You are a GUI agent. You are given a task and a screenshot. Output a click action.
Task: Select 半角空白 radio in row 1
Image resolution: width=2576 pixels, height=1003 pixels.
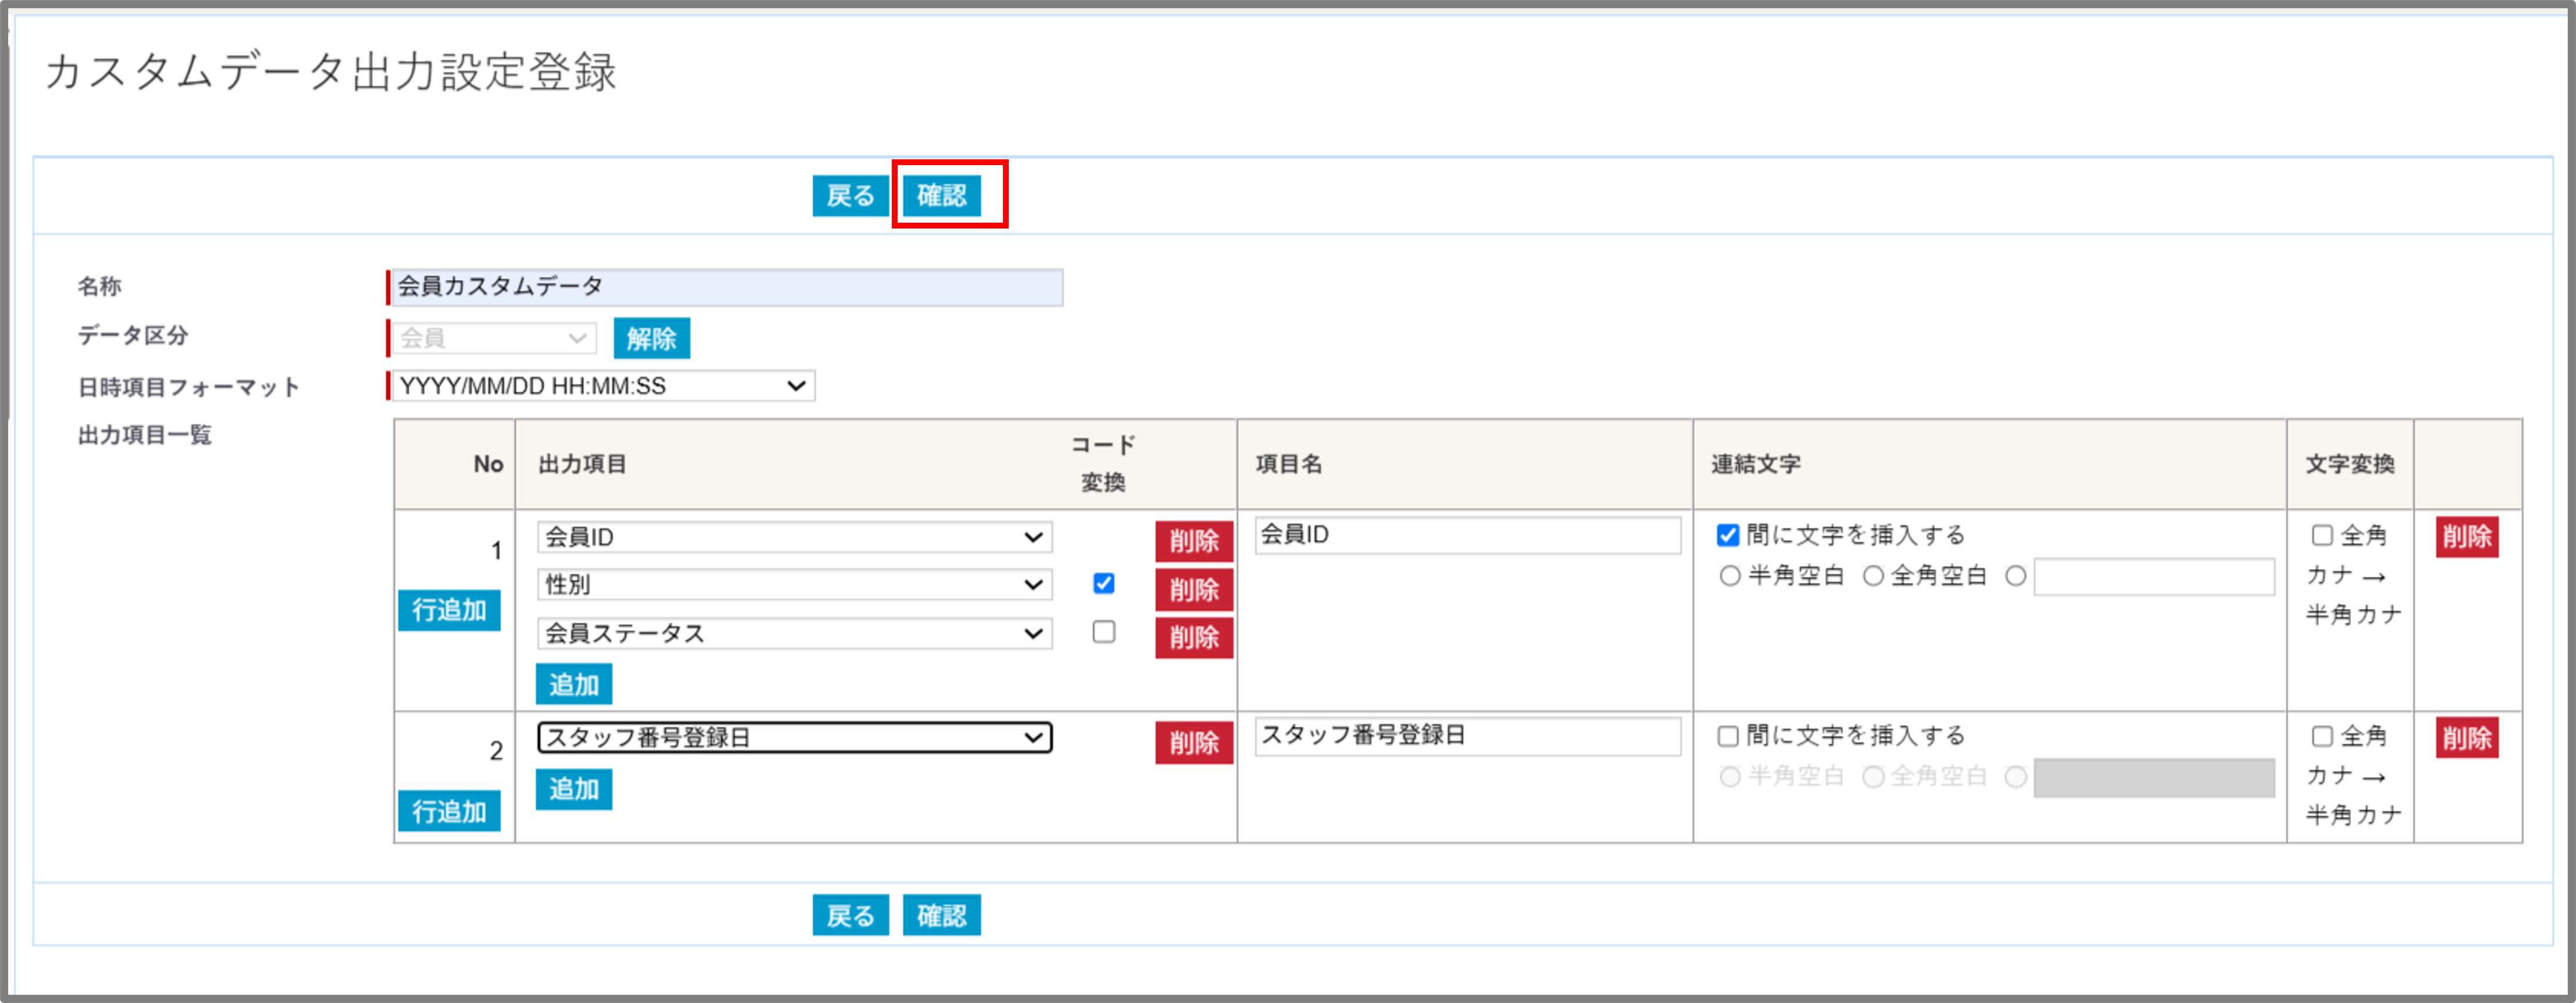point(1729,576)
